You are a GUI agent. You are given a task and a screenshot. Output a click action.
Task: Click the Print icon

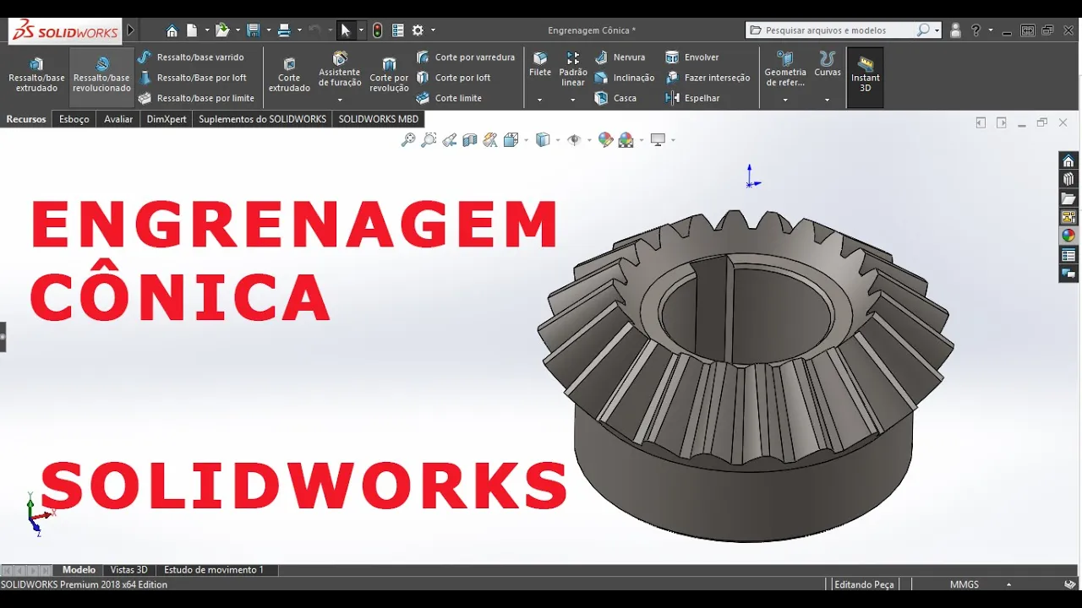[284, 30]
